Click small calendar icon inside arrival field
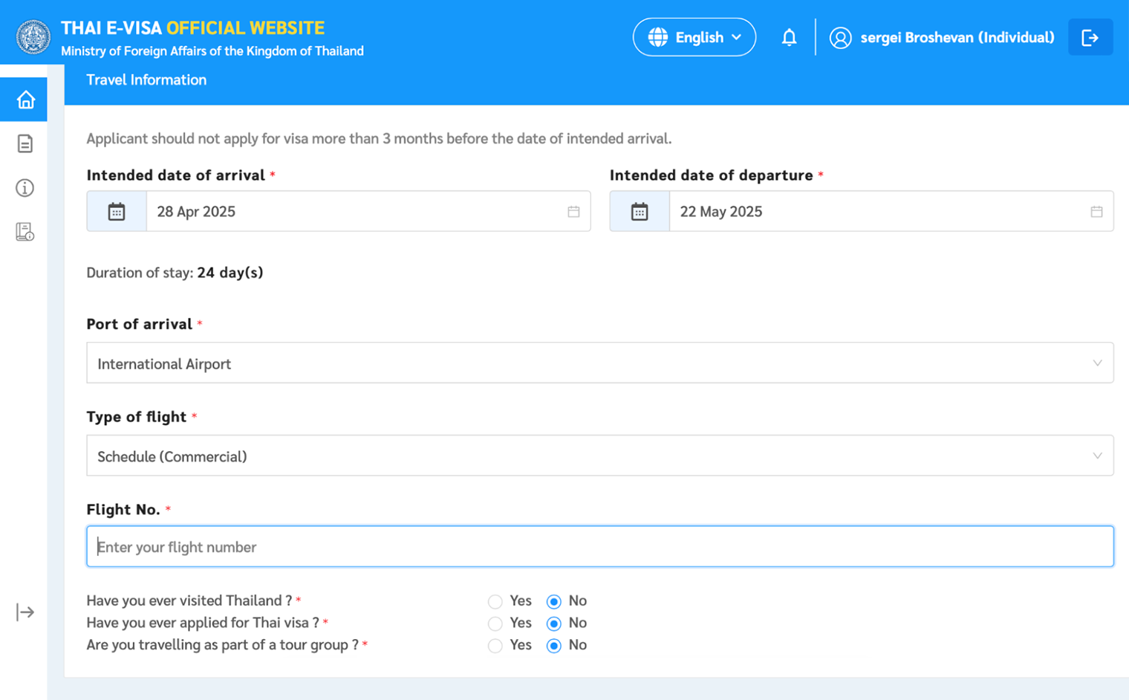 [x=573, y=212]
